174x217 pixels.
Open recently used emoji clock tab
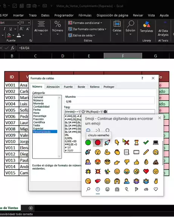coord(98,189)
